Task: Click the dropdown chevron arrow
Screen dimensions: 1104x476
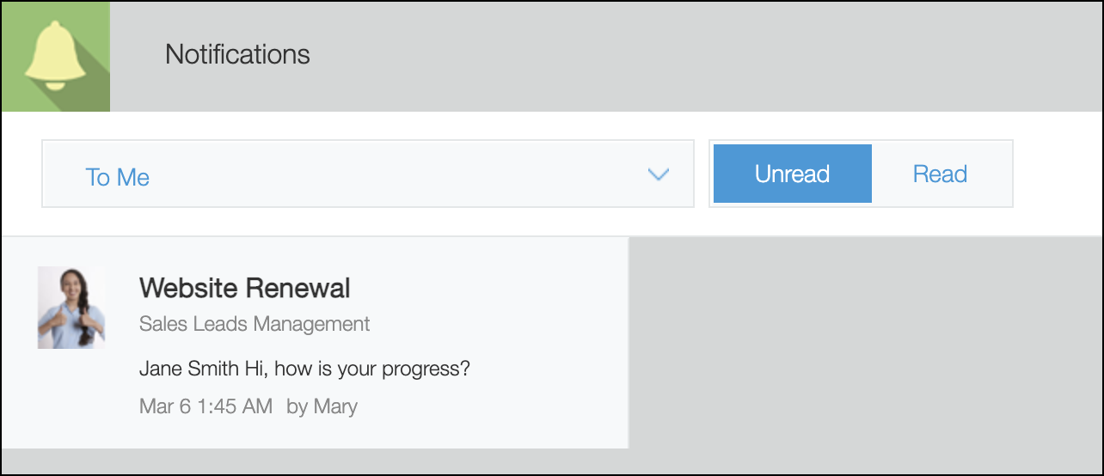Action: (x=658, y=174)
